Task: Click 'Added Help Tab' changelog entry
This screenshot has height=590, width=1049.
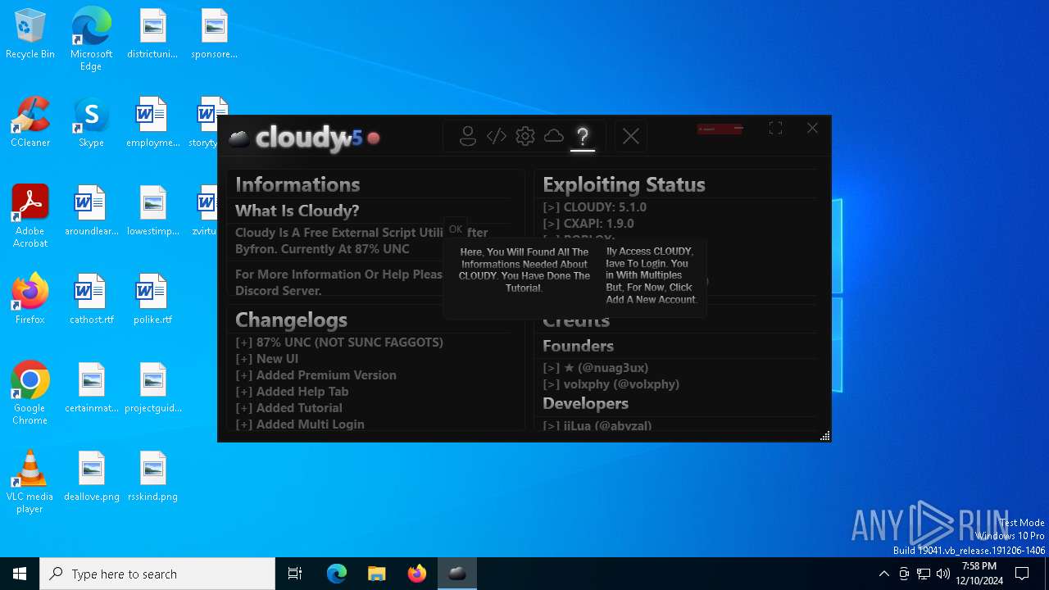Action: click(x=292, y=392)
